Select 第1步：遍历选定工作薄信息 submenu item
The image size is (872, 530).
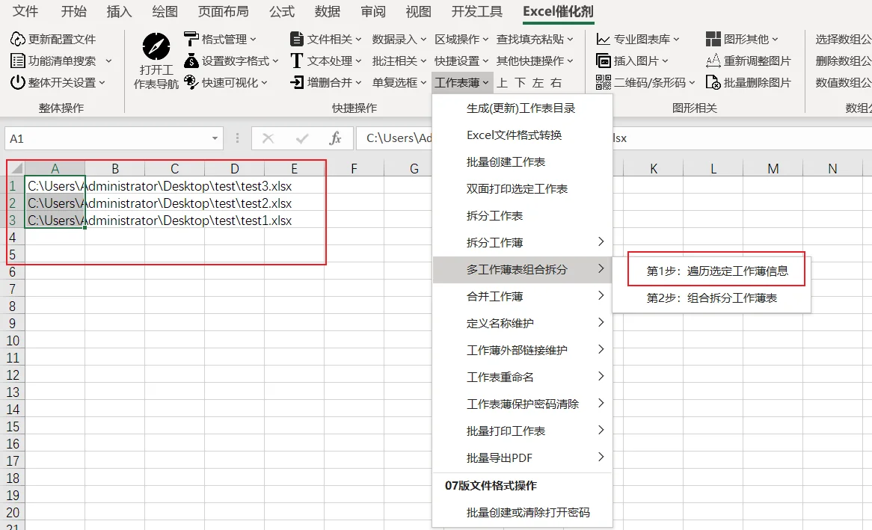point(717,271)
